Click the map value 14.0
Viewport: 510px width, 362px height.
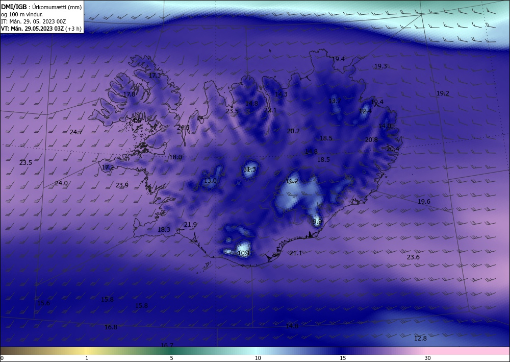(385, 126)
